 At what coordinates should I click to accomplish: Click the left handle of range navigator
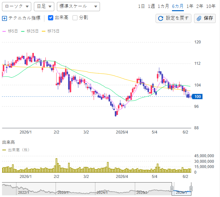pyautogui.click(x=172, y=189)
